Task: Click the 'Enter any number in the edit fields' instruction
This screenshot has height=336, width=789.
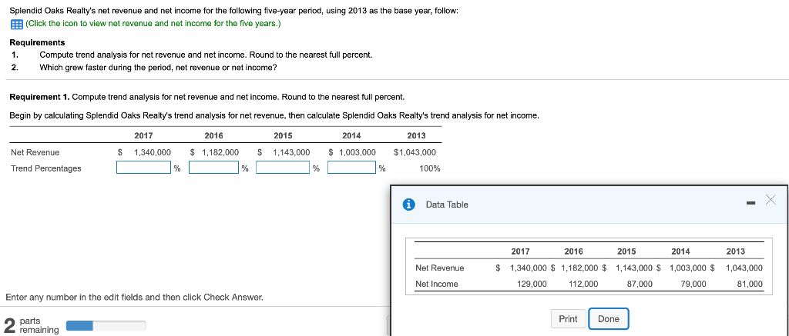Action: pyautogui.click(x=134, y=298)
